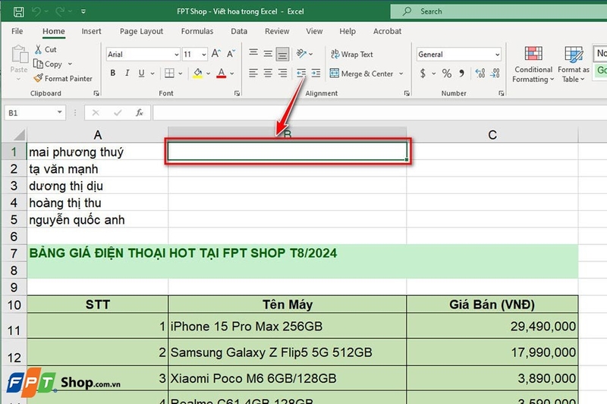Image resolution: width=607 pixels, height=404 pixels.
Task: Switch to Page Layout tab
Action: click(141, 31)
